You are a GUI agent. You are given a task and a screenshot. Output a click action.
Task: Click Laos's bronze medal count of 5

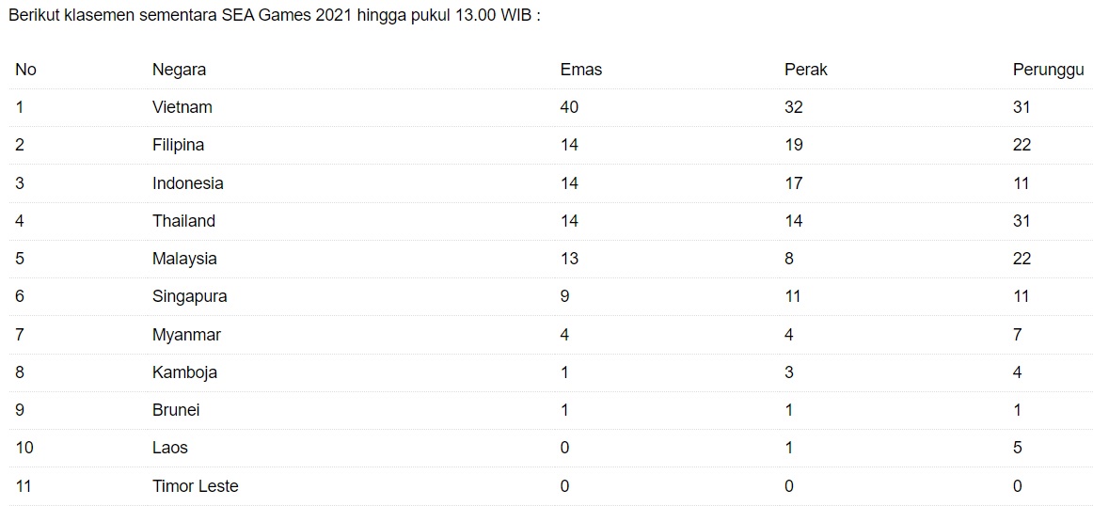(x=1018, y=448)
